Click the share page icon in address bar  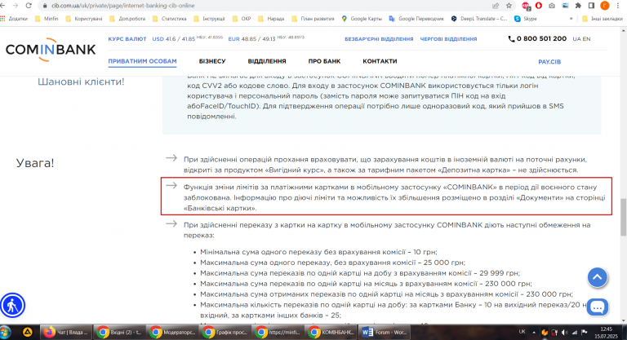click(x=496, y=6)
